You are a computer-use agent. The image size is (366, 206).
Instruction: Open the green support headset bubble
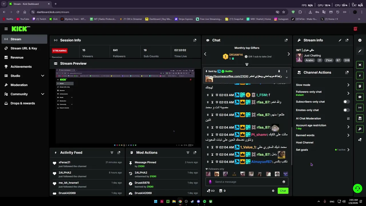357,188
